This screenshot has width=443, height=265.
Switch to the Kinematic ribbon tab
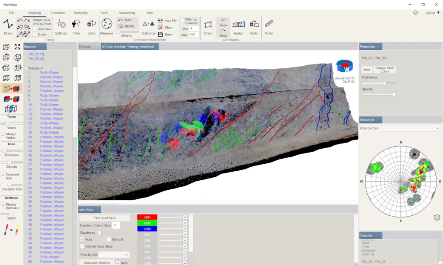pyautogui.click(x=58, y=13)
